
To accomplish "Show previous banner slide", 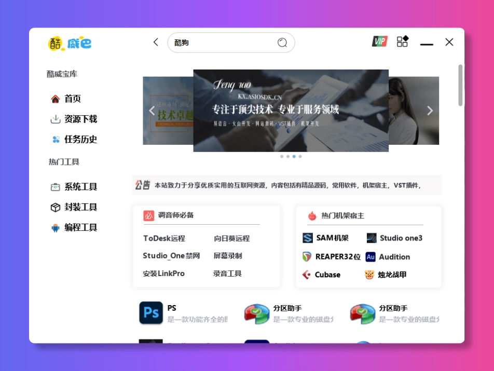I will click(x=152, y=111).
